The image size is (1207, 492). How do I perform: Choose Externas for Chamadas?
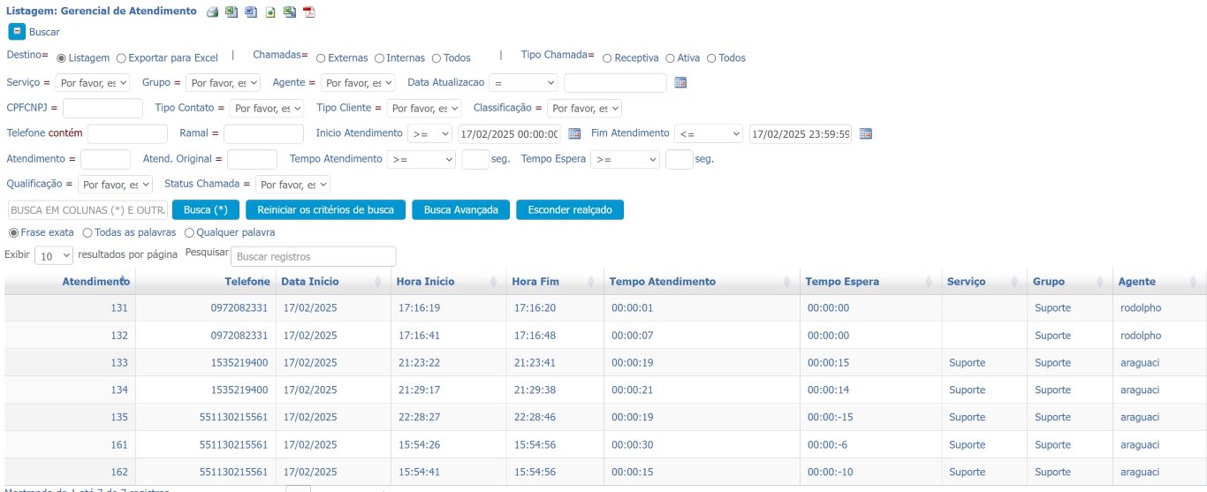point(321,58)
